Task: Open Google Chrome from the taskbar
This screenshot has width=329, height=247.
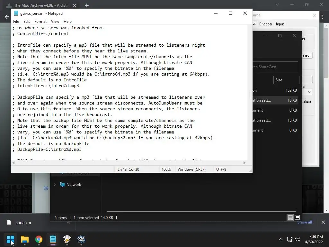Action: coord(39,239)
